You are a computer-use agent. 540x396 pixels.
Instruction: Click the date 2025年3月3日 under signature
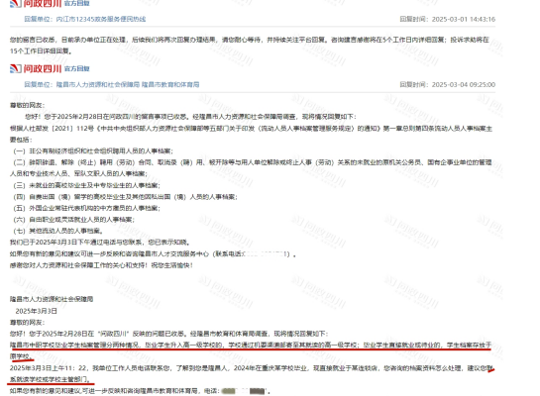pyautogui.click(x=36, y=311)
